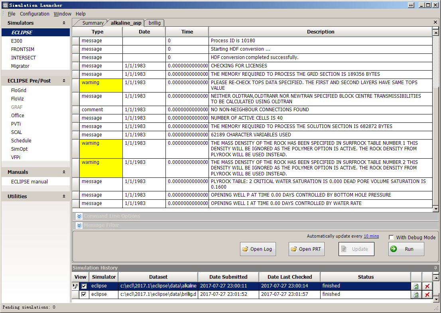Viewport: 441px width, 313px height.
Task: Sort messages by the Description column header
Action: pos(321,32)
